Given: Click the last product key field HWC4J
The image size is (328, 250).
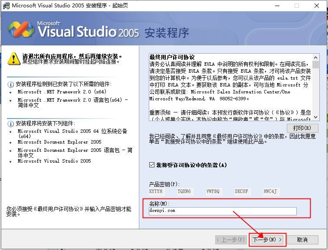Looking at the screenshot, I should click(x=270, y=191).
